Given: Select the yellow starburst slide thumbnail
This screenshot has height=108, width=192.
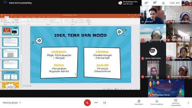Looking at the screenshot, I should [10, 85].
